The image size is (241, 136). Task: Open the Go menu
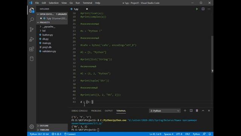click(x=71, y=3)
